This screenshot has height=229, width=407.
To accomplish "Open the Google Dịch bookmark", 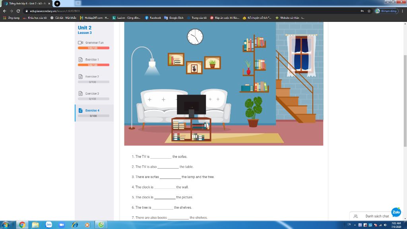I will (x=174, y=17).
